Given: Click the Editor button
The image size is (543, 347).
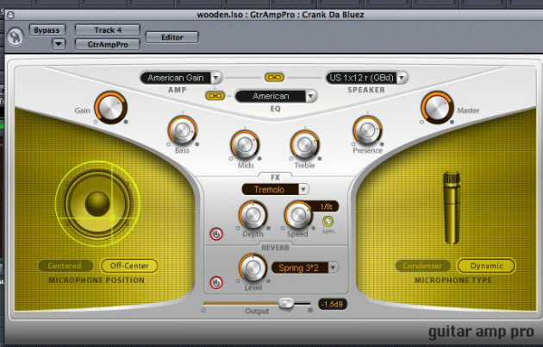Looking at the screenshot, I should 172,37.
